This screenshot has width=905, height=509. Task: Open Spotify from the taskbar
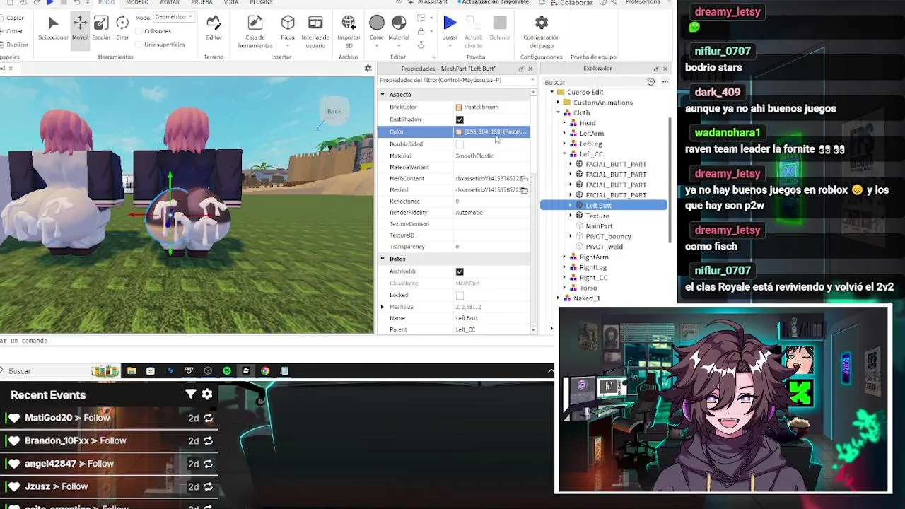pyautogui.click(x=226, y=370)
